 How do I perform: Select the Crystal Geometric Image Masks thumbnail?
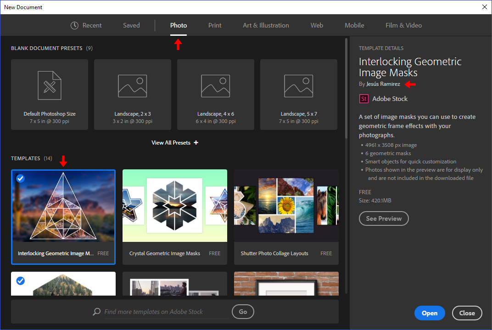(x=175, y=206)
